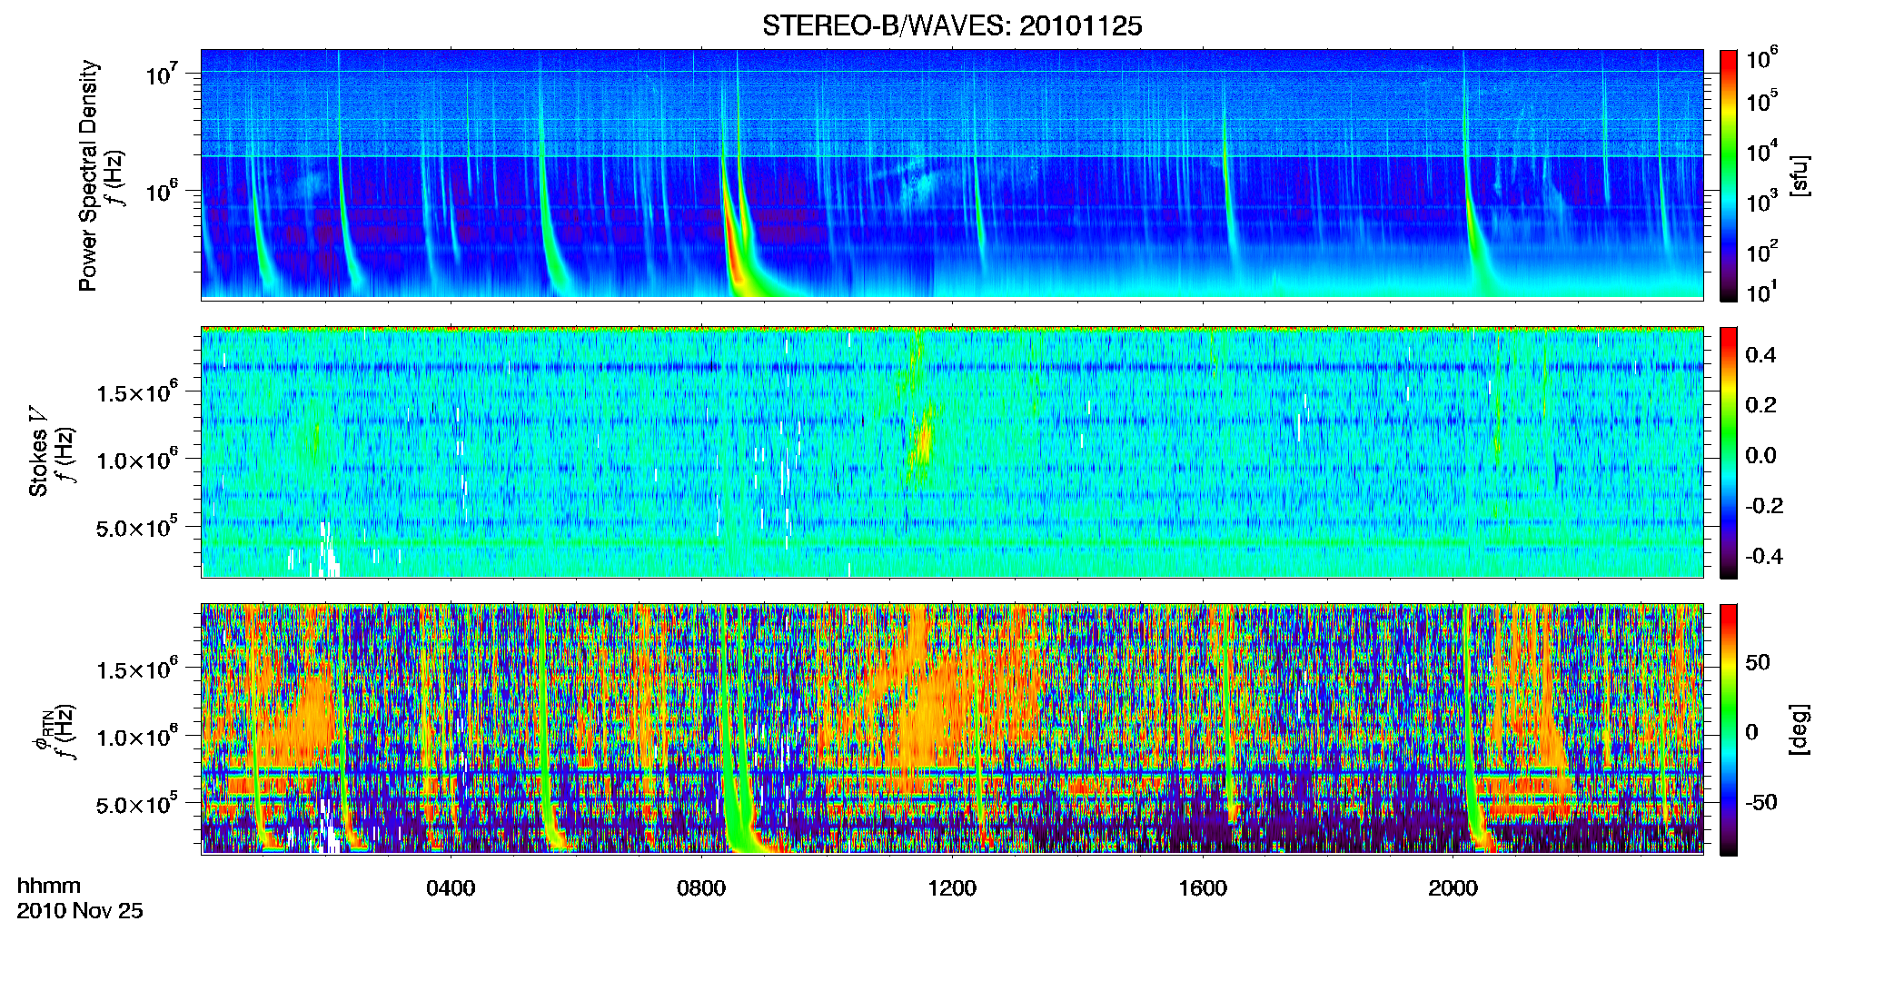
Task: Click the hhmm axis unit label
Action: pyautogui.click(x=49, y=886)
